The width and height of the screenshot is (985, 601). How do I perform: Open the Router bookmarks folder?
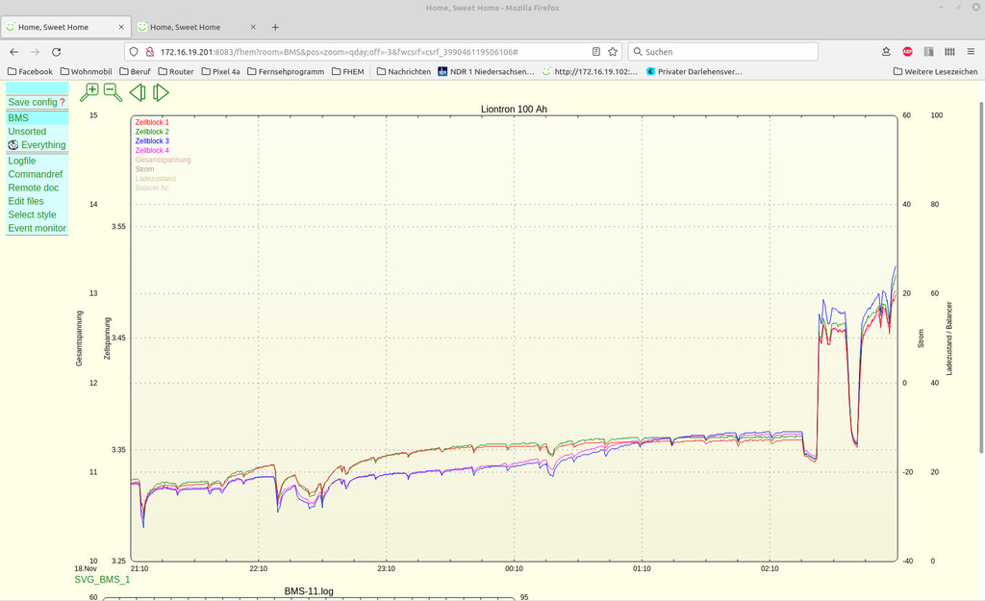(176, 71)
